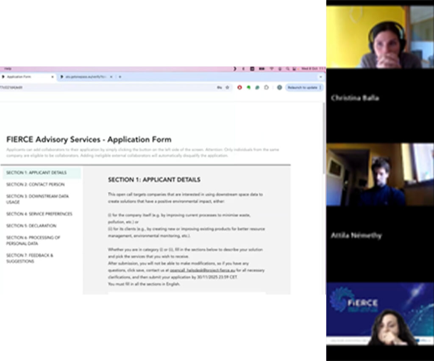Viewport: 434px width, 361px height.
Task: Bookmark the page via the star icon
Action: pos(227,88)
